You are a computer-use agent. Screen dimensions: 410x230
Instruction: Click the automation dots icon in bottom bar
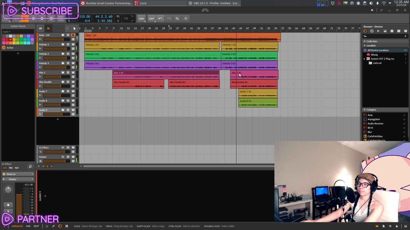(46, 226)
